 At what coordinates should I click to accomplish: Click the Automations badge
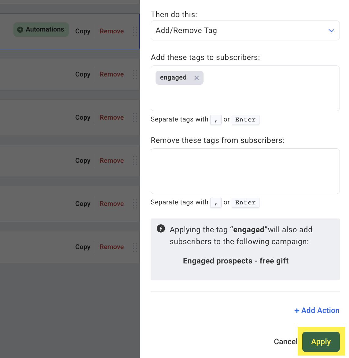41,29
